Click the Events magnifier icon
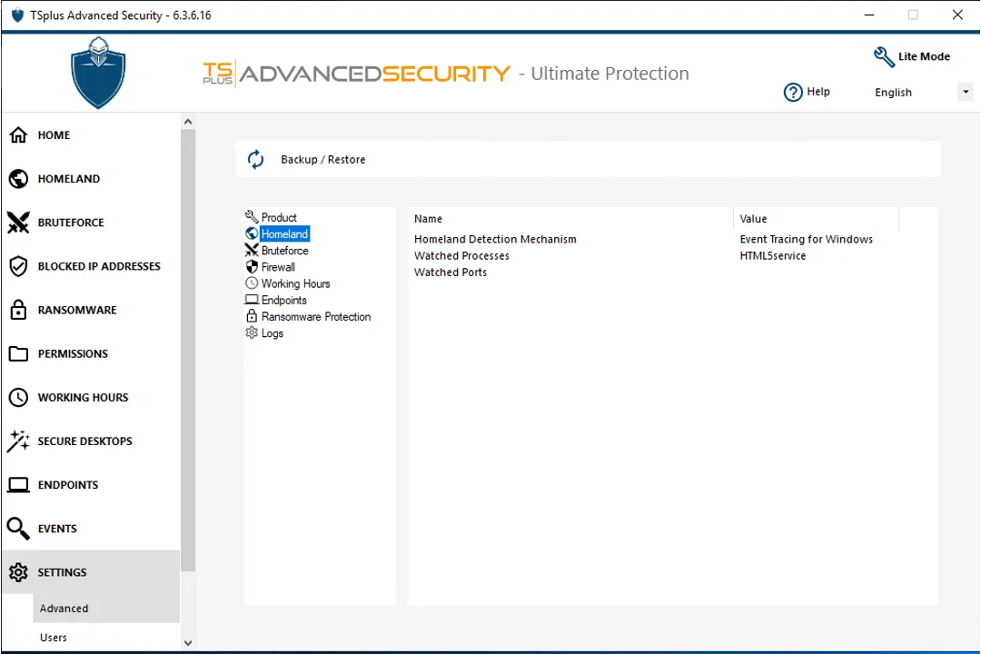The image size is (981, 654). (x=18, y=528)
